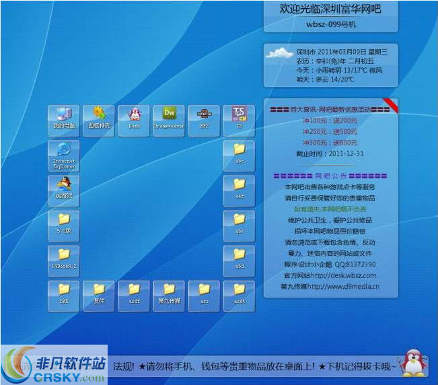The height and width of the screenshot is (385, 438).
Task: Click the cloud weather icon
Action: pos(279,53)
